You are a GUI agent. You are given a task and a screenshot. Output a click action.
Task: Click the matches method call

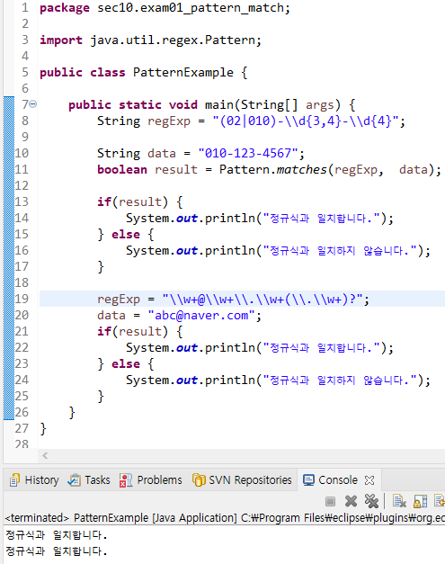[x=301, y=169]
